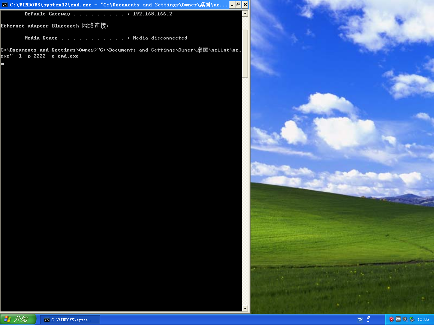Viewport: 434px width, 325px height.
Task: Click the 'Media disconnected' text in console
Action: 160,38
